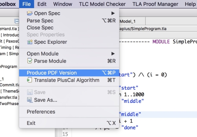This screenshot has width=197, height=137.
Task: Open the Edit menu
Action: [x=42, y=4]
